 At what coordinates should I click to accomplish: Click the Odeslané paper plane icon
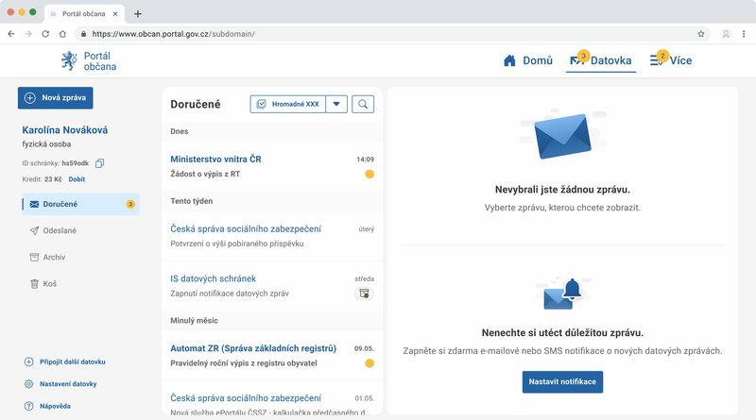point(34,230)
